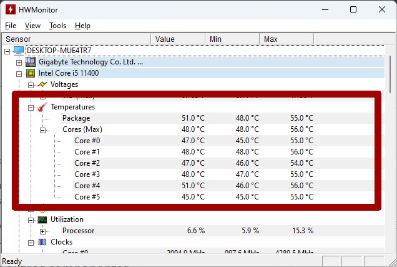Select the Core #1 temperature row
This screenshot has height=267, width=397.
[x=224, y=151]
